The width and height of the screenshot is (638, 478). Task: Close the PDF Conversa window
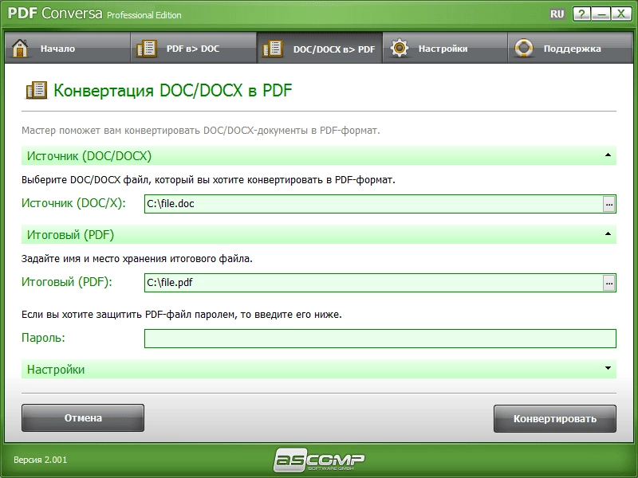621,14
